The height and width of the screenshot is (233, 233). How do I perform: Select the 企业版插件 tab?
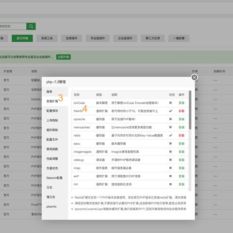click(x=125, y=38)
